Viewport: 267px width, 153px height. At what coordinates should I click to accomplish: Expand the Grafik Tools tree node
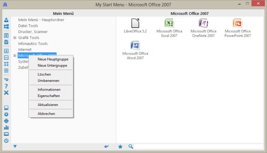(x=15, y=38)
